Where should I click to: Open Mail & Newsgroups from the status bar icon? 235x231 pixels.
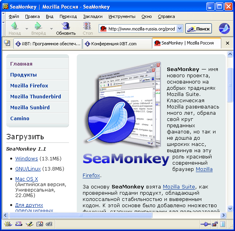(19, 224)
